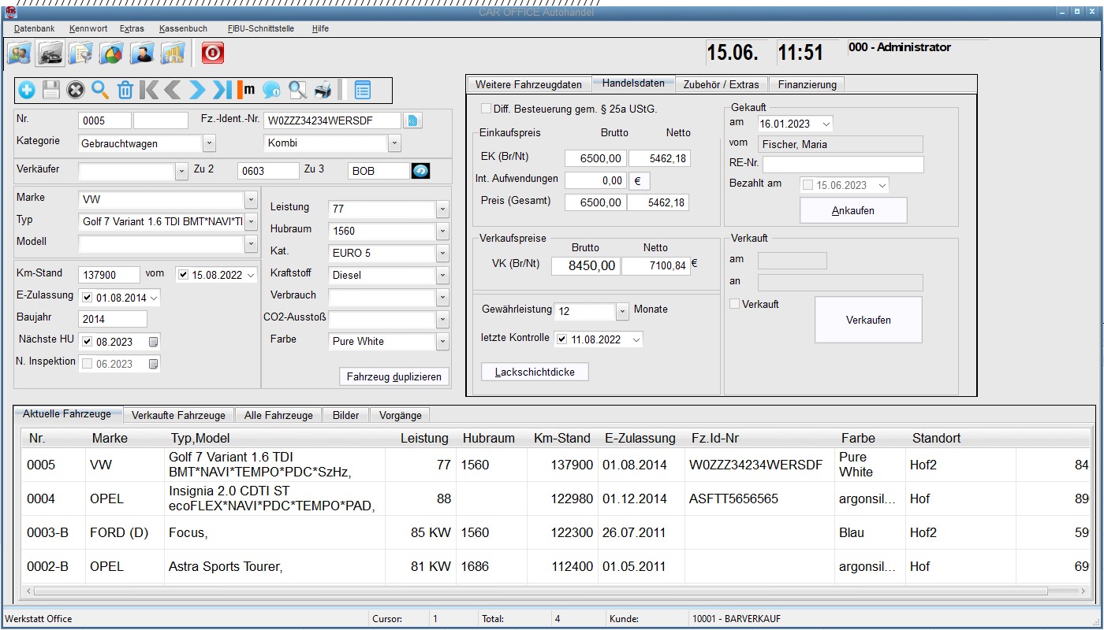Open the blue list view icon
The image size is (1104, 630).
(x=362, y=90)
